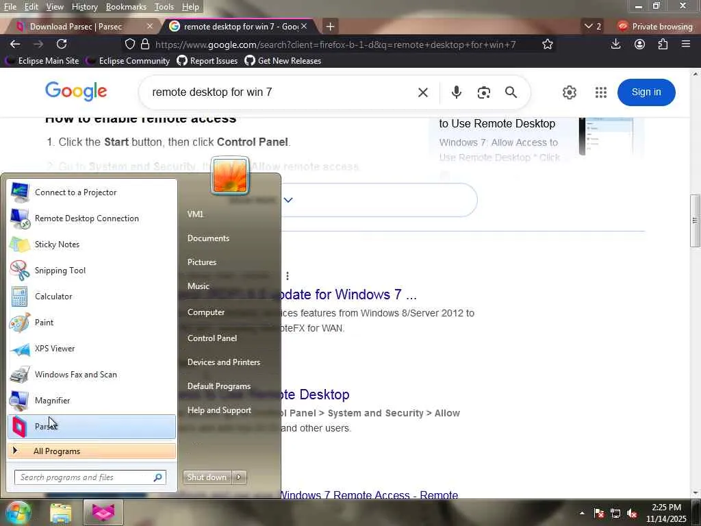Viewport: 701px width, 526px height.
Task: Expand the show more chevron
Action: click(x=288, y=199)
